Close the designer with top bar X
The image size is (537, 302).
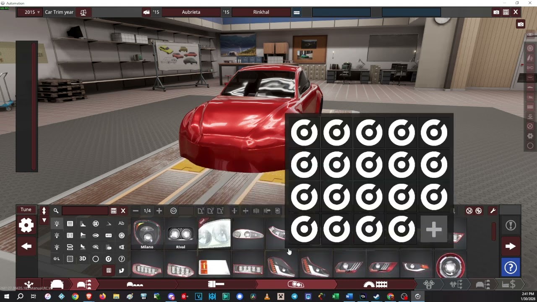point(516,12)
